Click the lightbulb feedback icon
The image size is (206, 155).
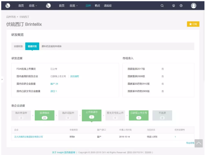point(173,6)
